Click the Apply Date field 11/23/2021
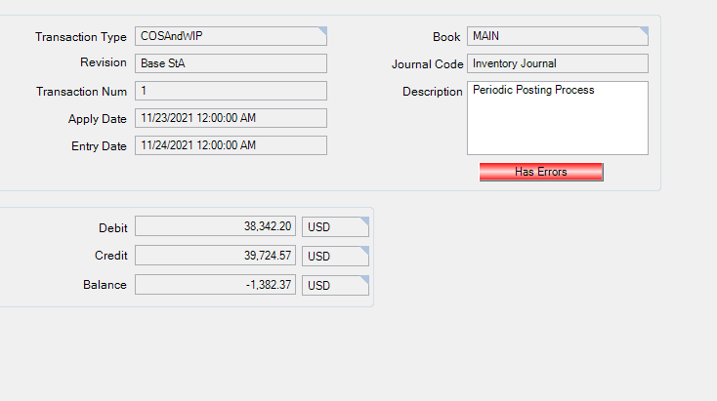 point(231,118)
